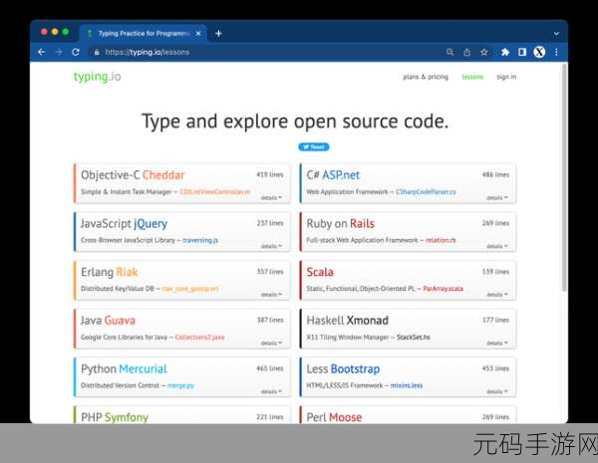Open the Java Guava lesson
598x463 pixels.
click(108, 321)
